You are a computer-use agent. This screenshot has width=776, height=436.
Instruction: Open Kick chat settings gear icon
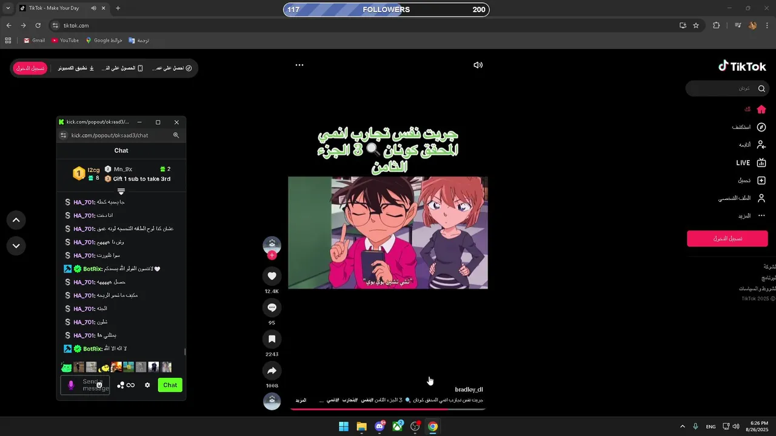coord(147,385)
